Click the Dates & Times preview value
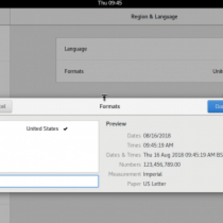This screenshot has height=223, width=223. tap(183, 155)
